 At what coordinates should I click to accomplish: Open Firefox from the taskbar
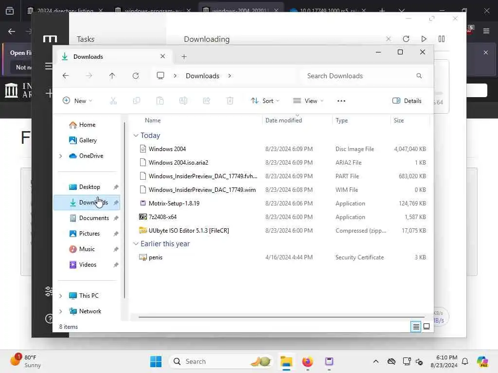[x=307, y=361]
